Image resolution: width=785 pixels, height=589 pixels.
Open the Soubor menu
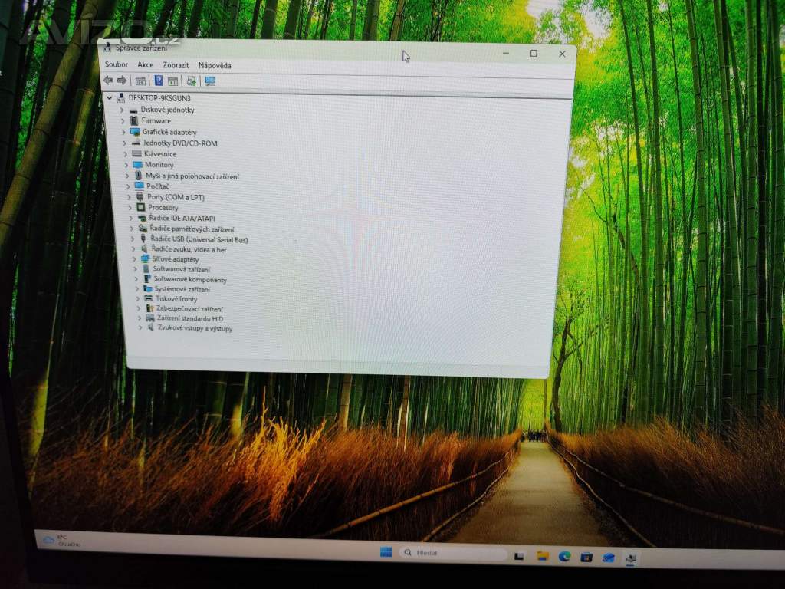[x=116, y=65]
